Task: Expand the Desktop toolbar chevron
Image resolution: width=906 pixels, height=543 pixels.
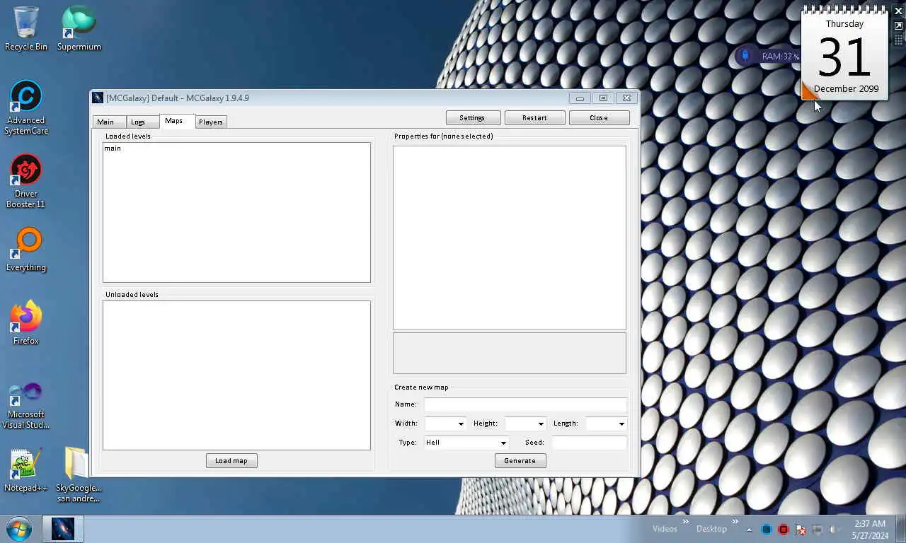Action: click(735, 522)
